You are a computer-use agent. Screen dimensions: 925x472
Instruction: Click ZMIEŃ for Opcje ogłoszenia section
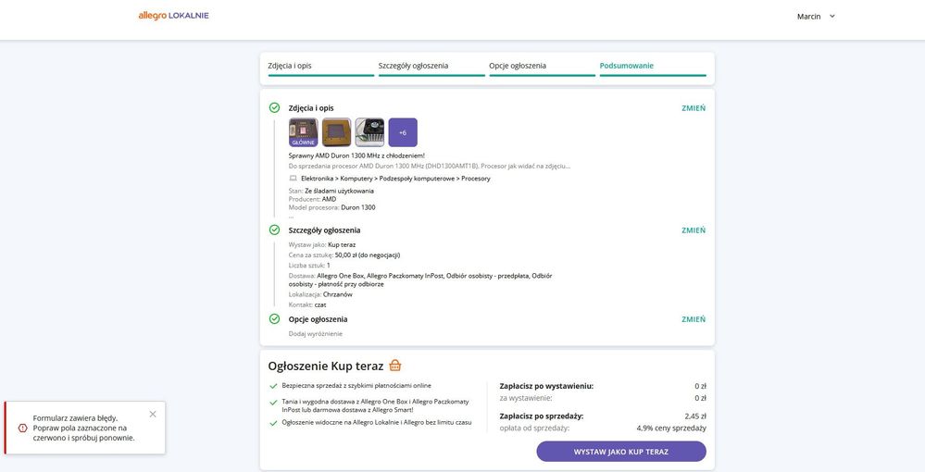tap(694, 319)
